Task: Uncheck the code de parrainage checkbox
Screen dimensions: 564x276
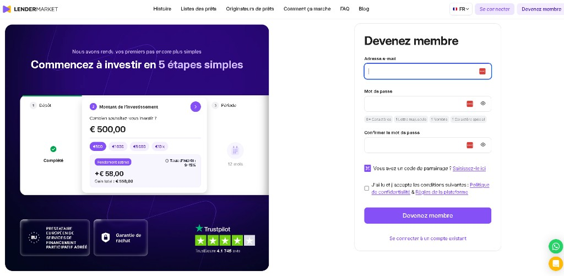Action: click(x=367, y=168)
